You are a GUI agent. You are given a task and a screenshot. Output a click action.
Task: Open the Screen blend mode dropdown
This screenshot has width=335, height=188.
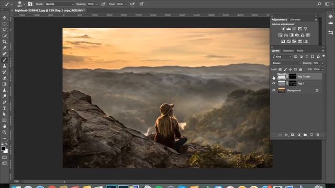pyautogui.click(x=286, y=63)
